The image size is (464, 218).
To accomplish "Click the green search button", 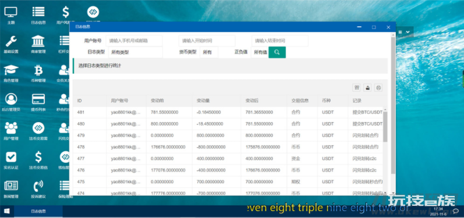I will 277,52.
